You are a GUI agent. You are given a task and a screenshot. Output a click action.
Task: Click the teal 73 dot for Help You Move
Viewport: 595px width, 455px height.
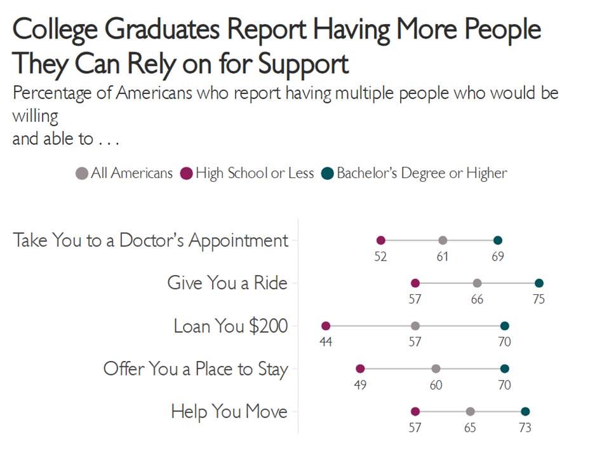pyautogui.click(x=525, y=411)
